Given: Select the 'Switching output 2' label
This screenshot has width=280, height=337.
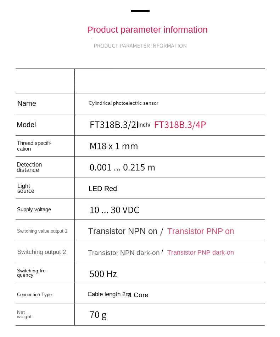Looking at the screenshot, I should tap(41, 252).
